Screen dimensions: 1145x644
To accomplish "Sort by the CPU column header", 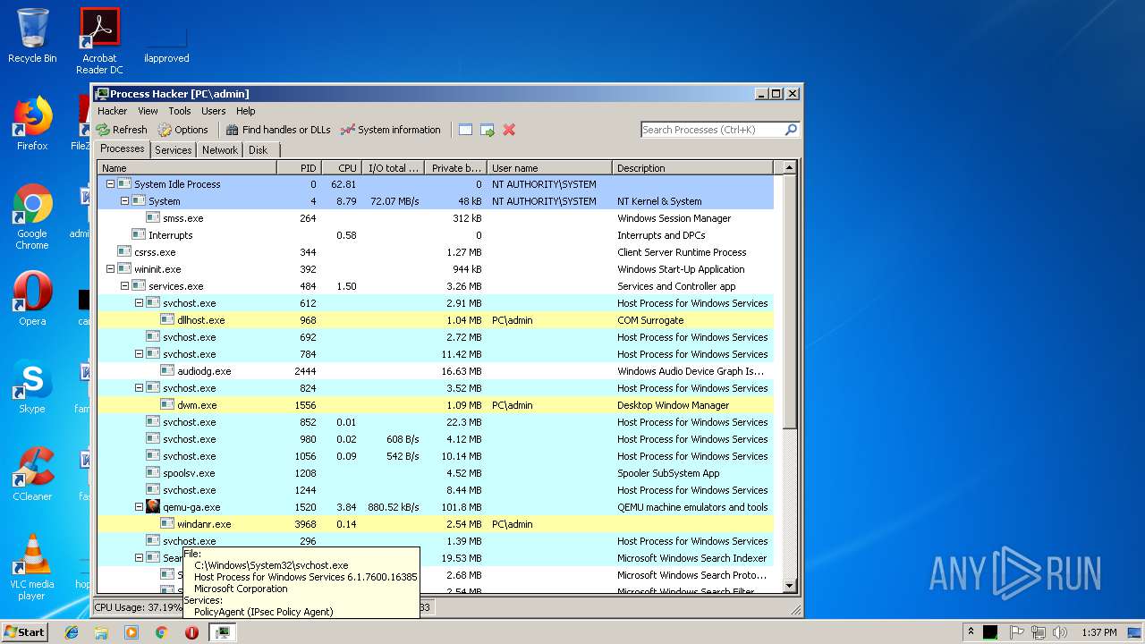I will point(341,168).
